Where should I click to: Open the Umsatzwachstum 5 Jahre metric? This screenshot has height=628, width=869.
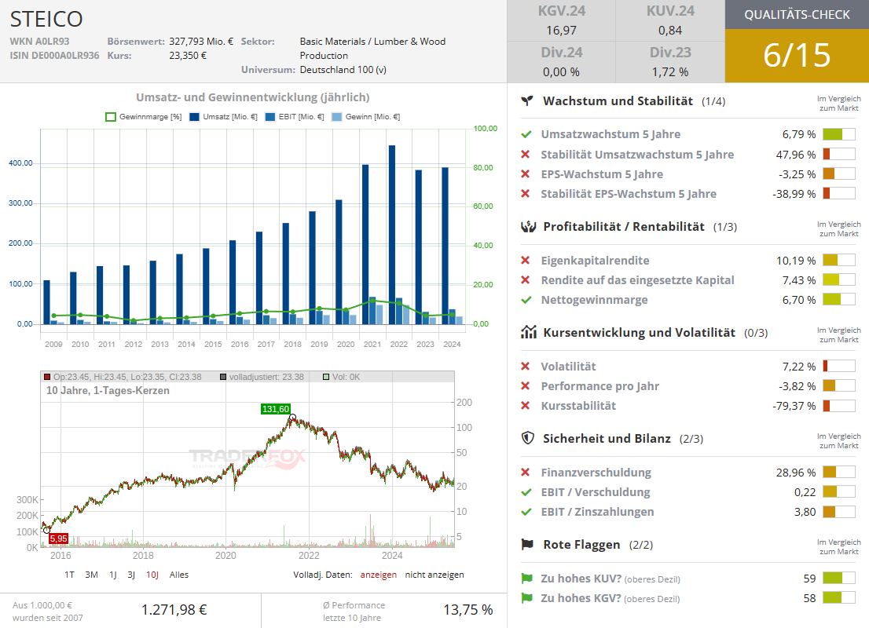[x=610, y=134]
